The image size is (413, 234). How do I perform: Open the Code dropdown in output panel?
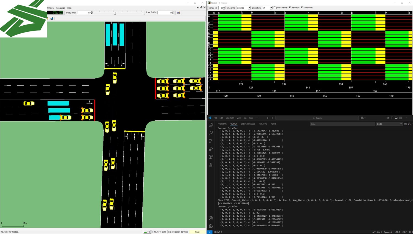(x=389, y=124)
